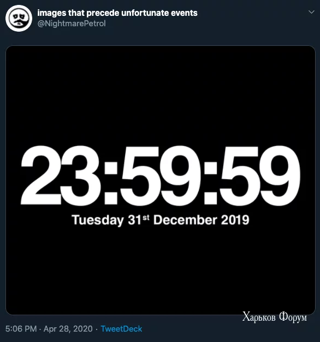320x342 pixels.
Task: Open the NightmarePetrol profile avatar
Action: coord(19,19)
